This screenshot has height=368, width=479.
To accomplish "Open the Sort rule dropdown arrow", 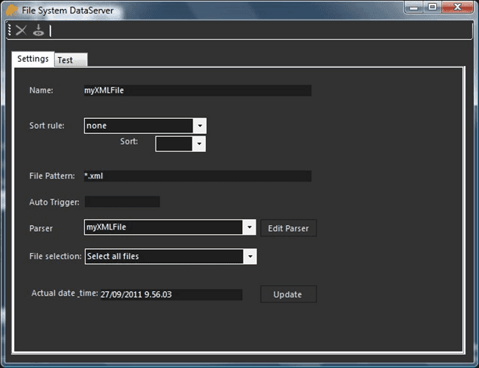I will coord(200,126).
